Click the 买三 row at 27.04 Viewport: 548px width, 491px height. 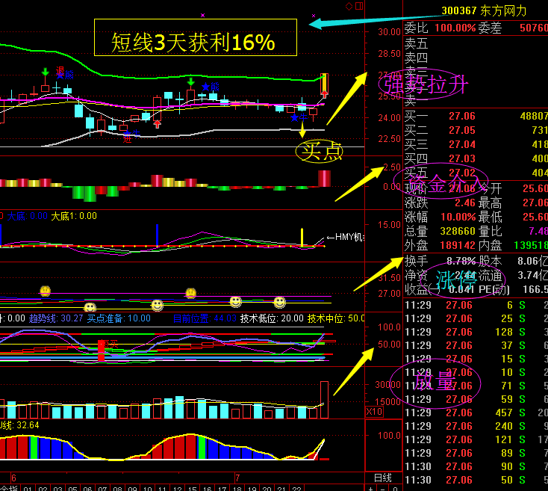pyautogui.click(x=476, y=144)
